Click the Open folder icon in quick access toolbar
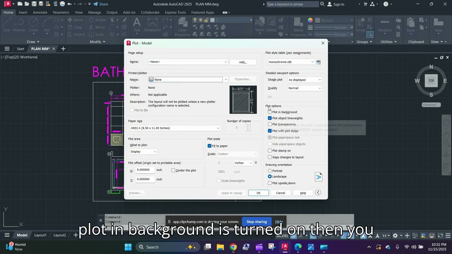Viewport: 452px width, 254px height. 27,4
